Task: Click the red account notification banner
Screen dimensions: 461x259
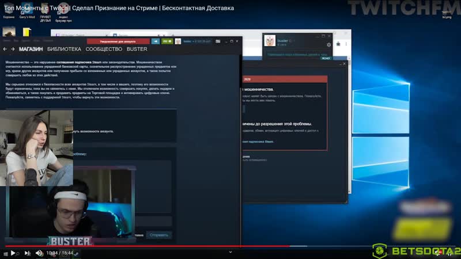Action: pyautogui.click(x=118, y=41)
